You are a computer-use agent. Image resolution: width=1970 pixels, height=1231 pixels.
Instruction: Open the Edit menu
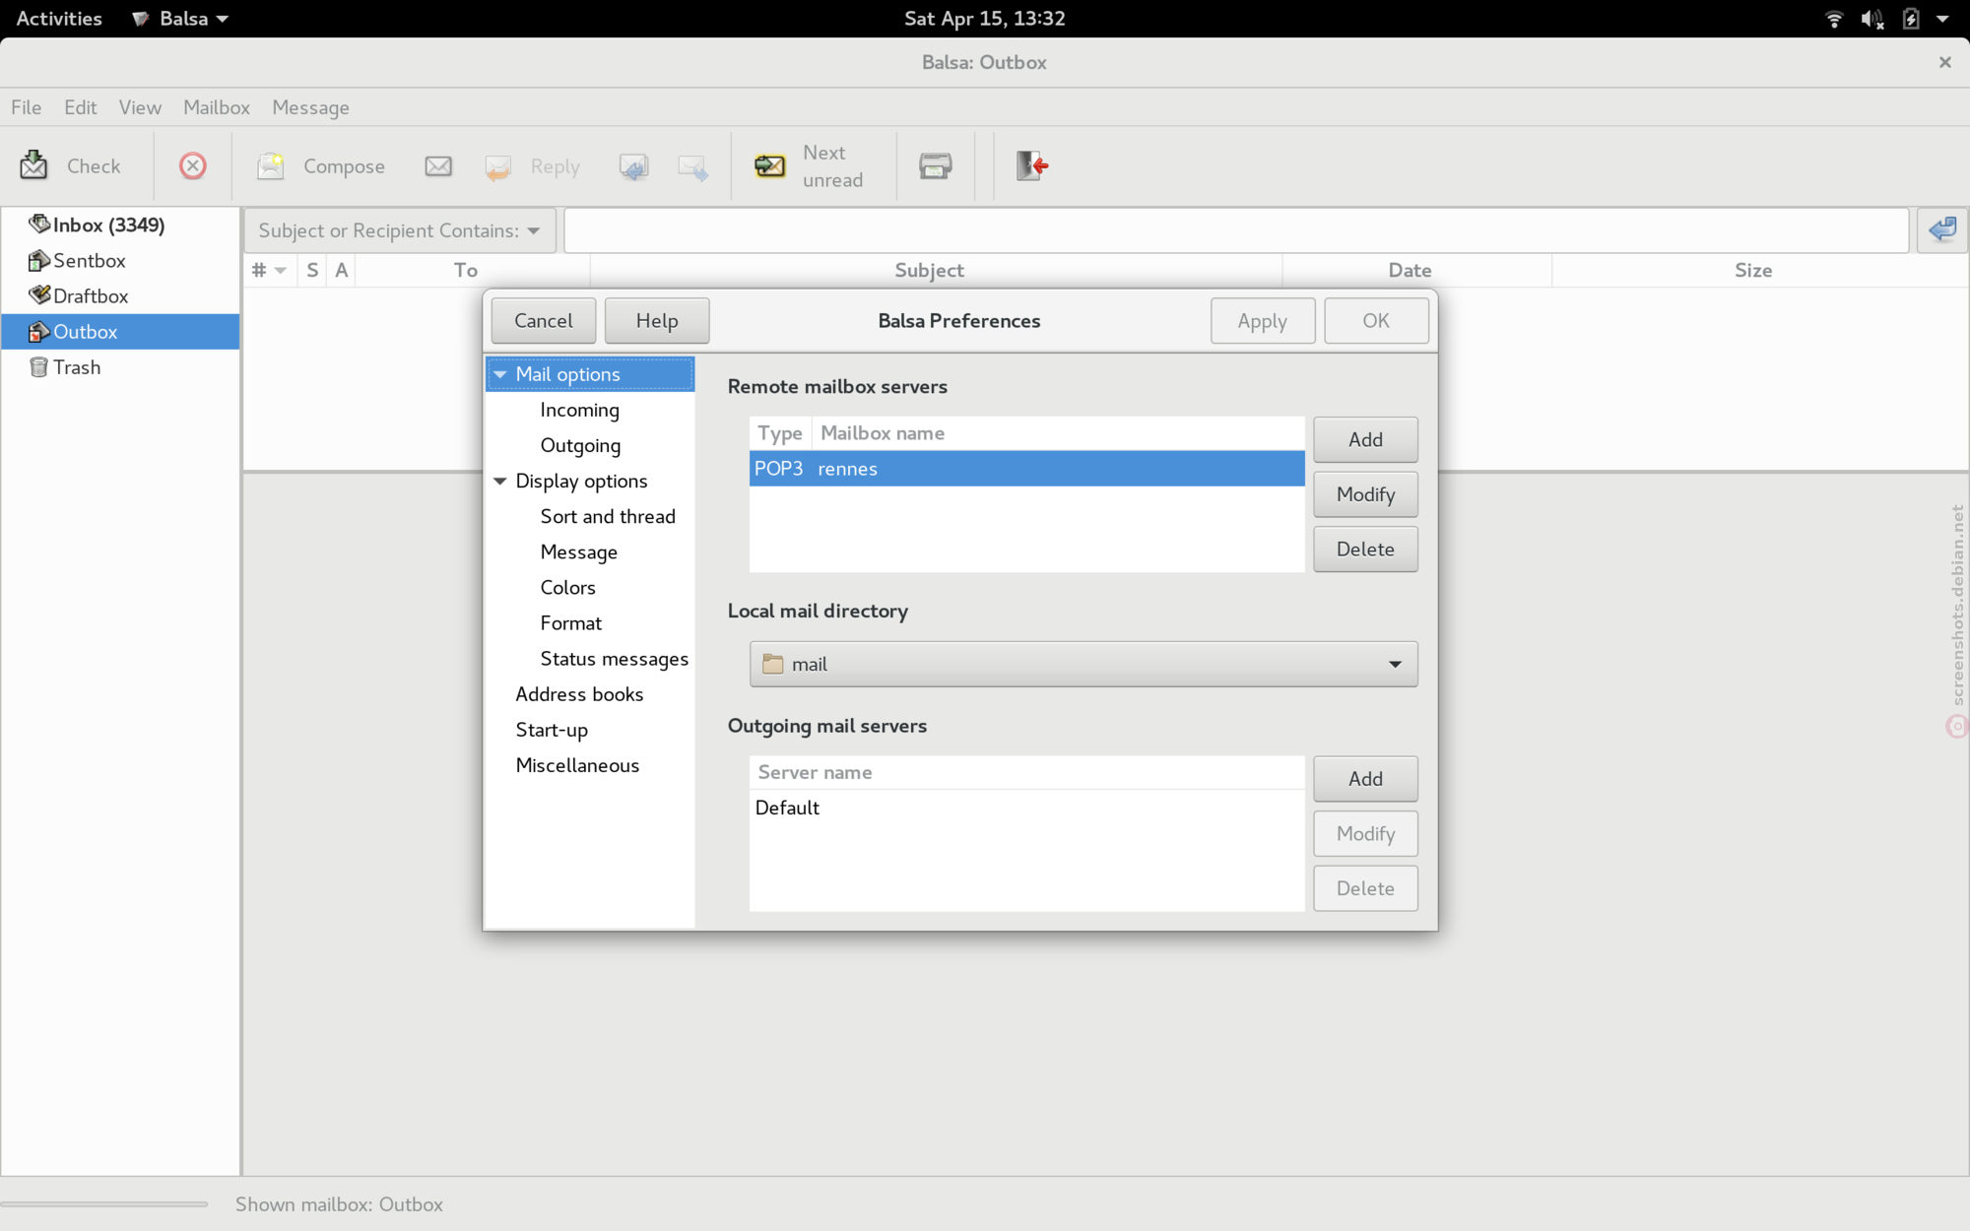(x=80, y=107)
